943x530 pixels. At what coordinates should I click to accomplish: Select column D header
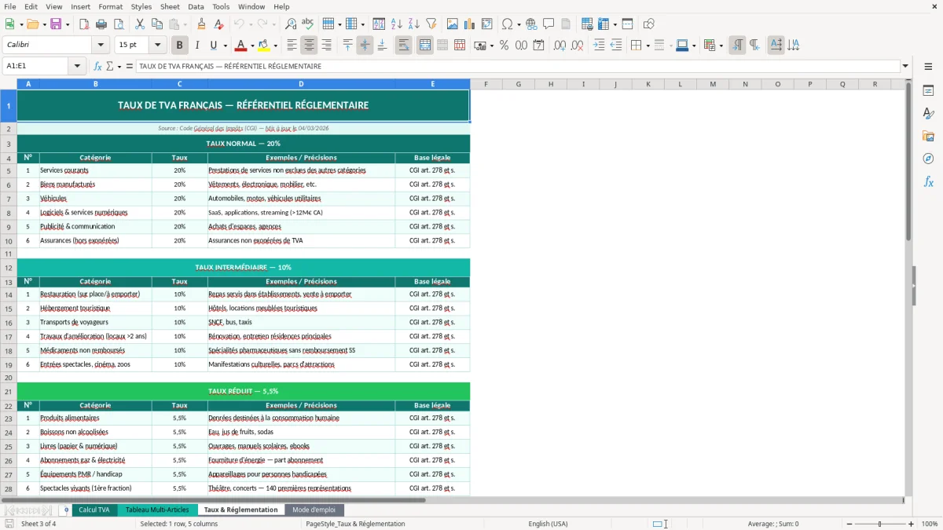tap(301, 84)
